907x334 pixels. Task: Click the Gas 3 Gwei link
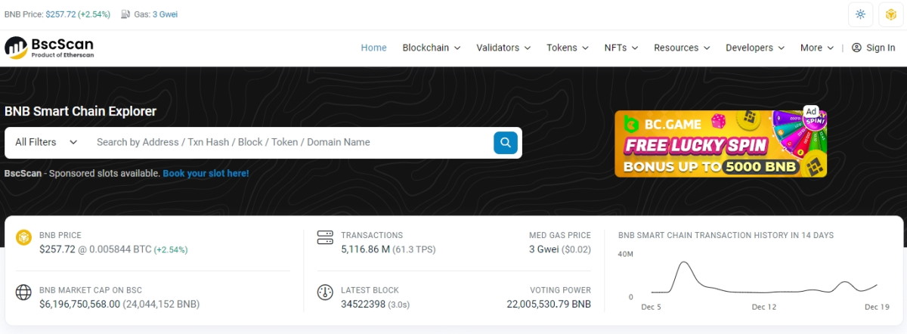tap(165, 14)
